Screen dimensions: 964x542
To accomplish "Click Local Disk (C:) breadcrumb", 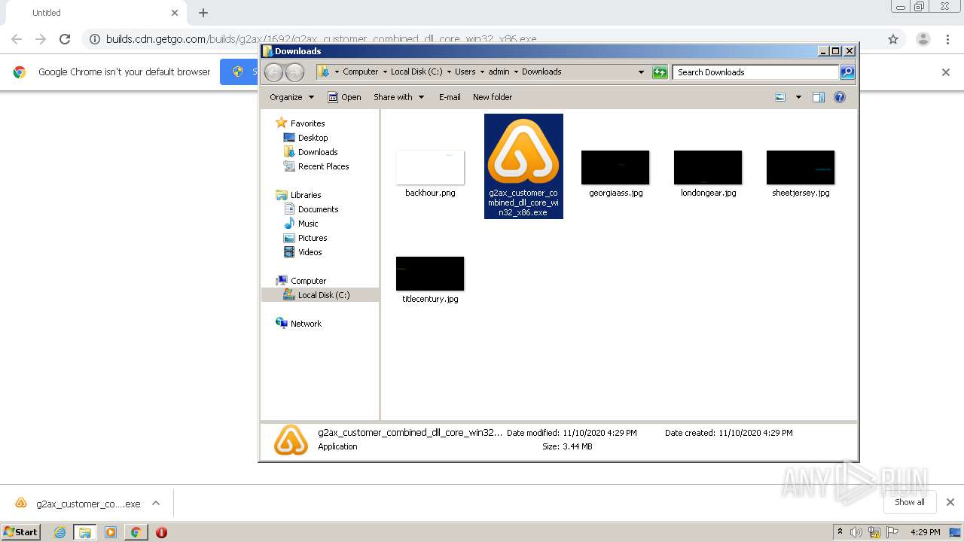I will pyautogui.click(x=416, y=72).
